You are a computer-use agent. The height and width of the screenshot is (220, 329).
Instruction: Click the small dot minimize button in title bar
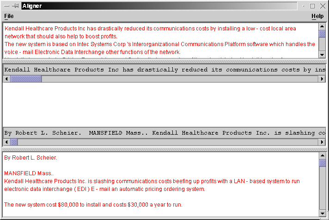coord(304,6)
